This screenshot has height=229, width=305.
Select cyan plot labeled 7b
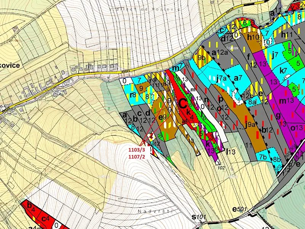tap(263, 157)
